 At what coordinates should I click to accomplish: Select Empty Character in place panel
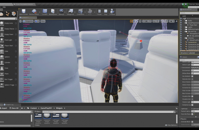coord(9,29)
